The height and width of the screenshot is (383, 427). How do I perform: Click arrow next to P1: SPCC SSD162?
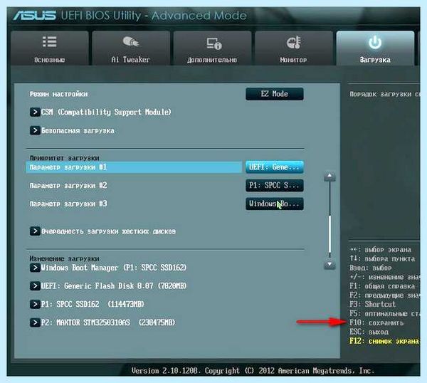pyautogui.click(x=35, y=304)
